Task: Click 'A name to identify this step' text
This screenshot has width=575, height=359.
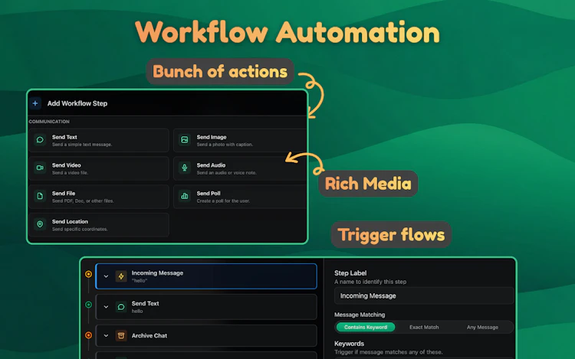Action: [370, 282]
